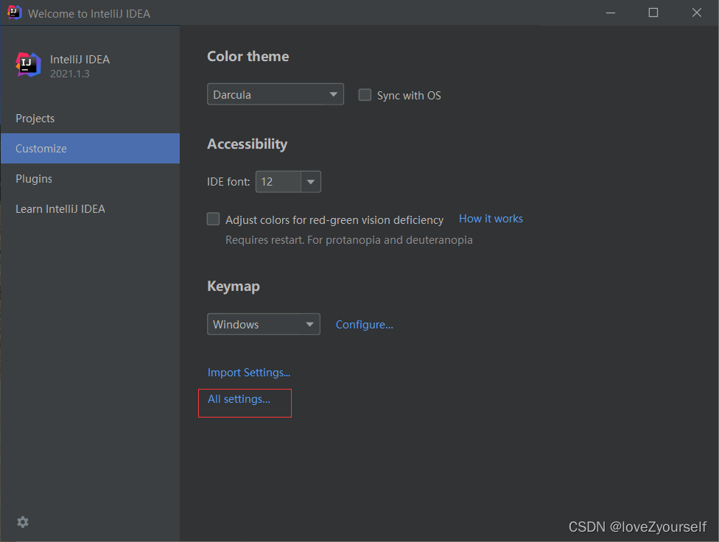Open All settings... link
Viewport: 719px width, 542px height.
point(239,399)
